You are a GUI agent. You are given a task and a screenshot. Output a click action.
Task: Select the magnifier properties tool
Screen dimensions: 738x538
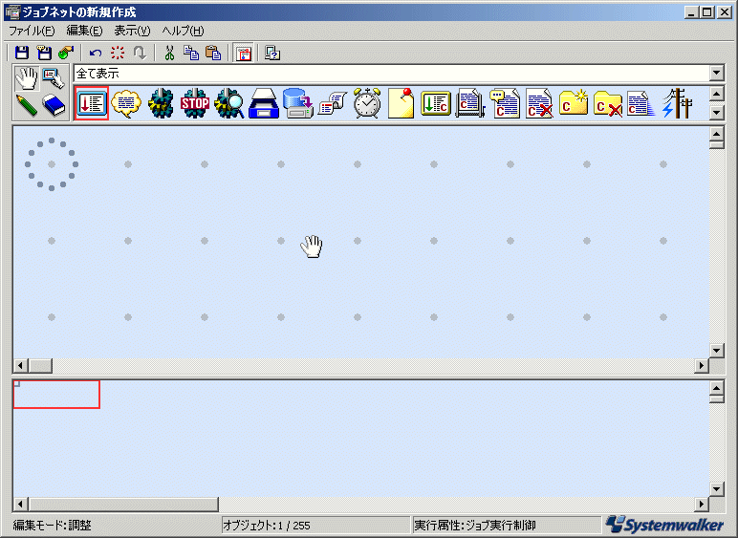click(54, 78)
